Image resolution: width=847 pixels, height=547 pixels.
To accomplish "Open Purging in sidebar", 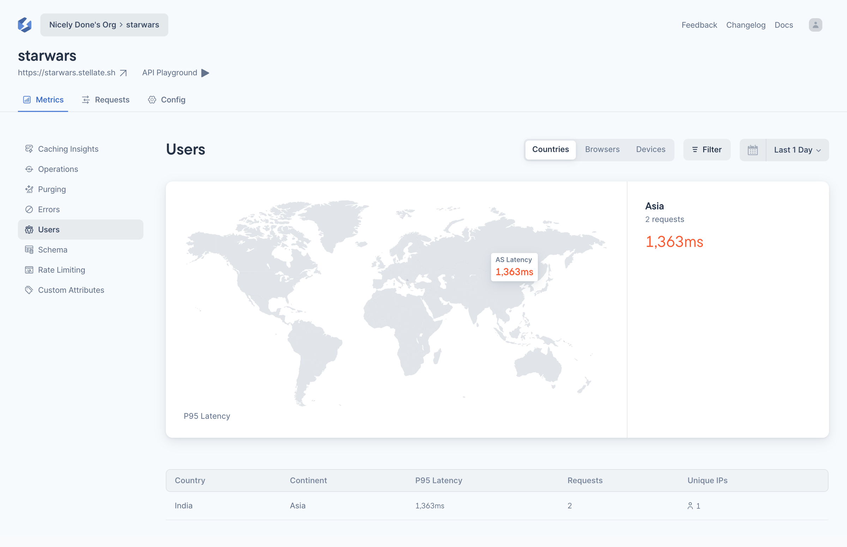I will (x=80, y=189).
